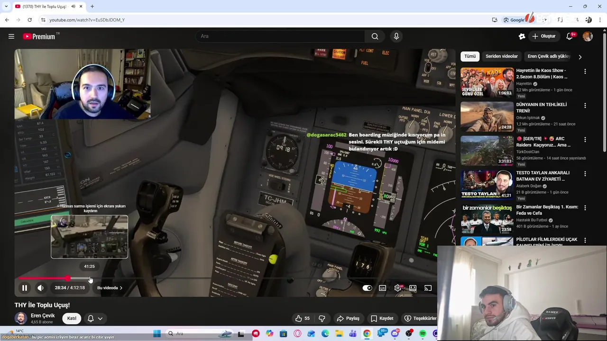Image resolution: width=607 pixels, height=341 pixels.
Task: Open the notifications bell in header
Action: click(x=570, y=36)
